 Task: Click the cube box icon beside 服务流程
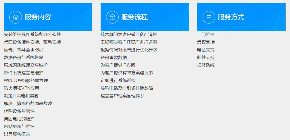[x=112, y=17]
